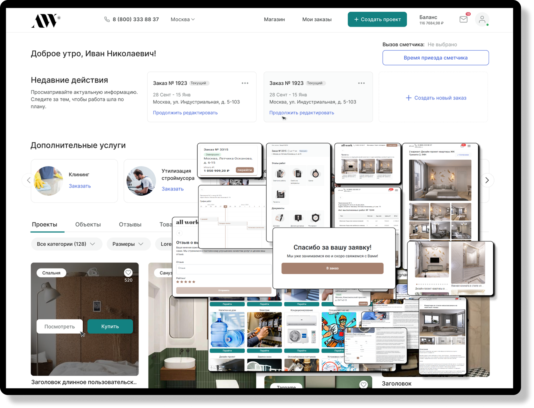Click next arrow in services carousel

point(487,180)
